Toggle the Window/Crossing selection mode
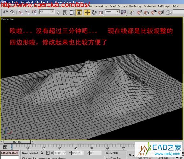Screen dimensions: 184x159 pyautogui.click(x=79, y=12)
